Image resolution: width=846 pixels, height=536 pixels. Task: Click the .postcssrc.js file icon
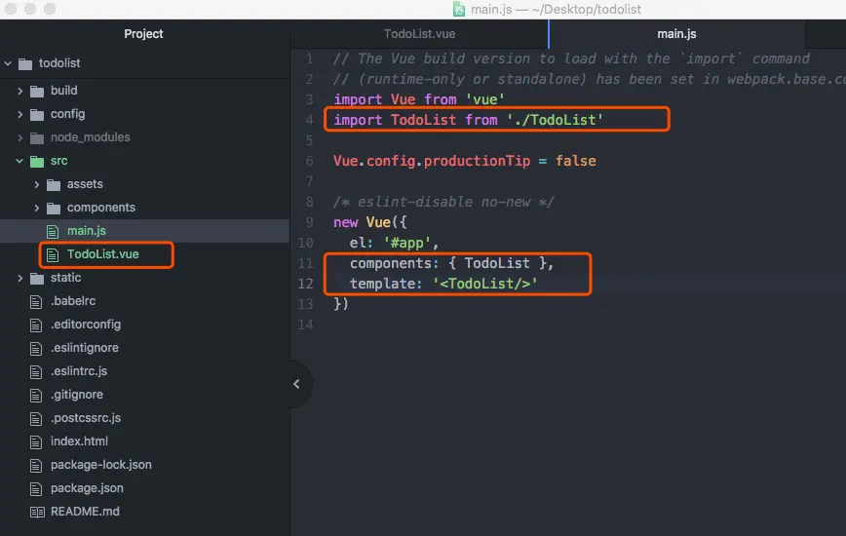[x=36, y=418]
